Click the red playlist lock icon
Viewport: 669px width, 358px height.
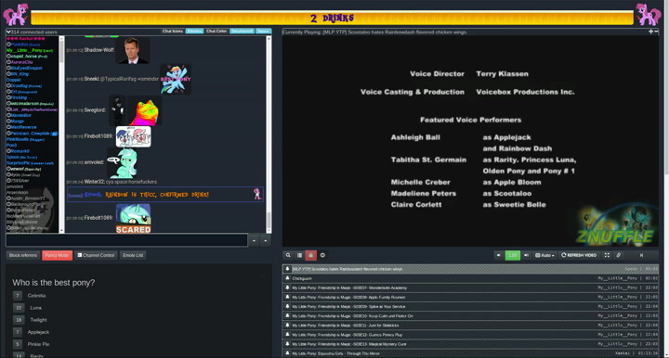[311, 255]
